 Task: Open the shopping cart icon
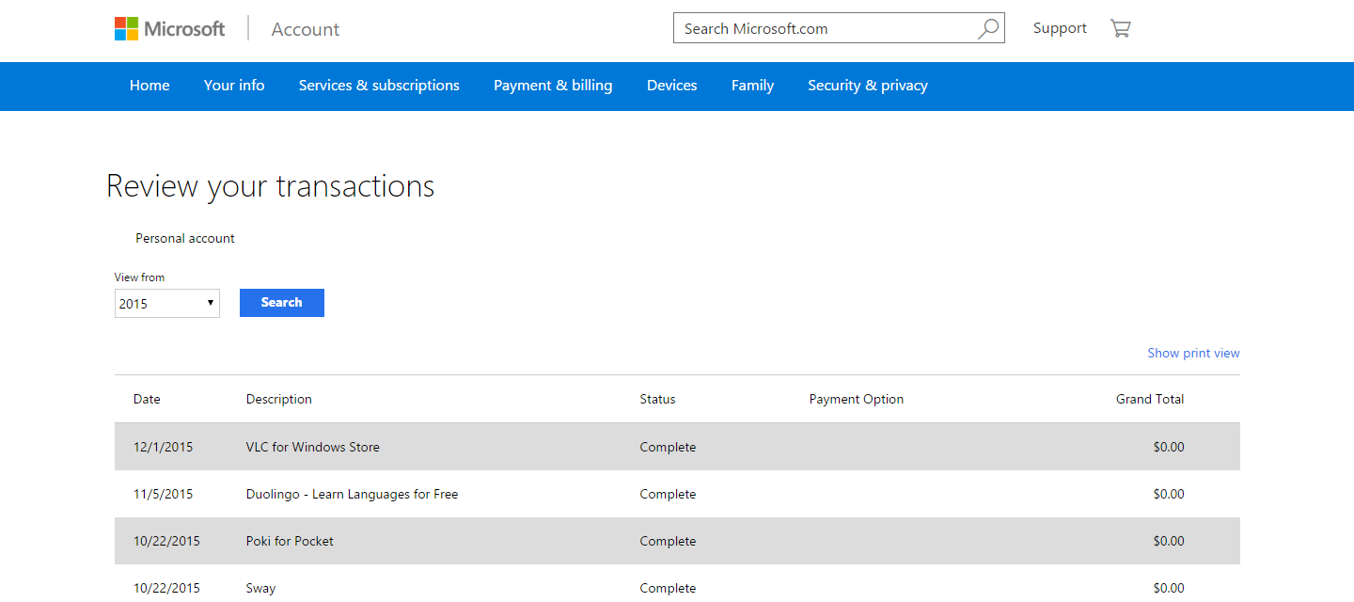pyautogui.click(x=1120, y=28)
